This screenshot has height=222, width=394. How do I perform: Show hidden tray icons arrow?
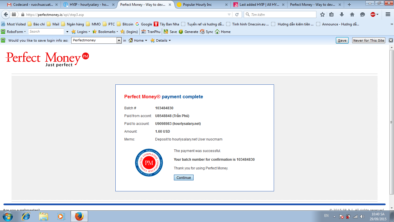point(334,216)
